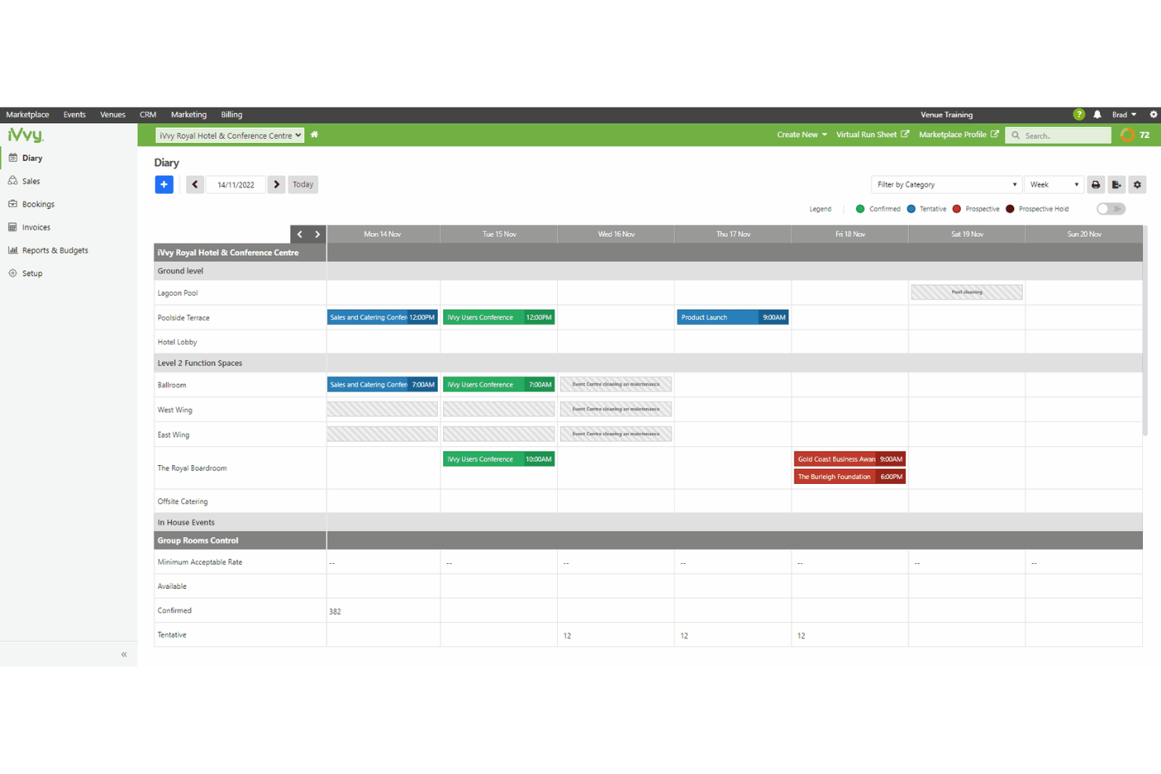This screenshot has height=774, width=1161.
Task: Open Gold Coast Business Awards booking
Action: (x=850, y=459)
